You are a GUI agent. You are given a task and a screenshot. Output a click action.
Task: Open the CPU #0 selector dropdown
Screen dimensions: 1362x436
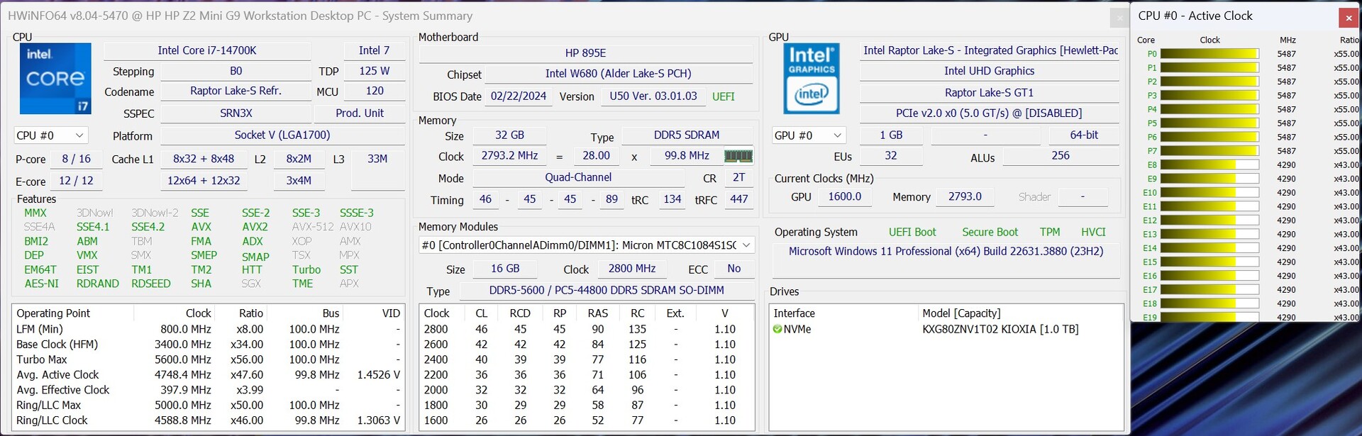50,135
